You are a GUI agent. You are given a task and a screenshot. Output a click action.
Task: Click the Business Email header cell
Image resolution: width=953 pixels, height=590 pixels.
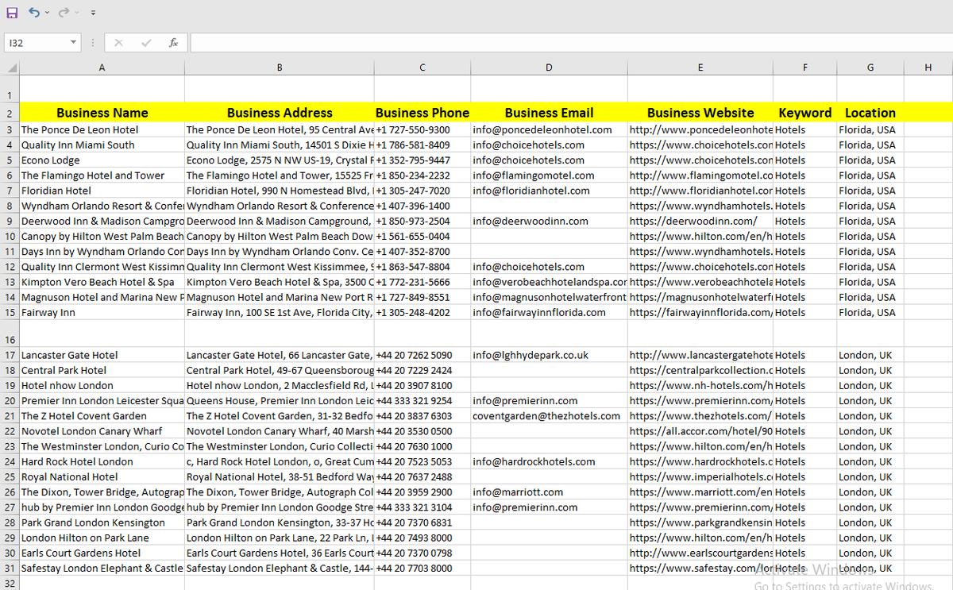549,113
